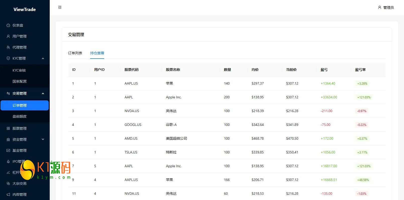The image size is (404, 200).
Task: Expand the 资金管理 submenu chevron
Action: 43,139
